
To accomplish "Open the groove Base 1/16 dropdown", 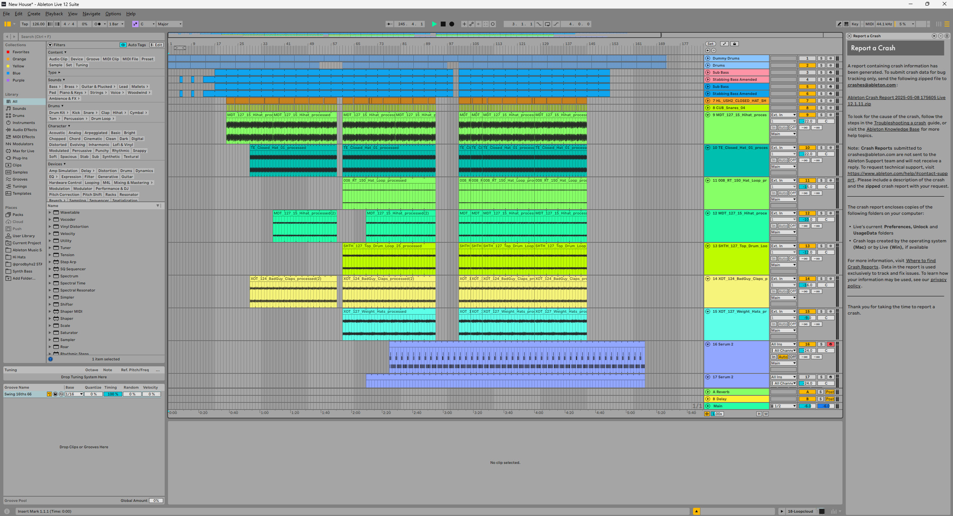I will [x=74, y=394].
